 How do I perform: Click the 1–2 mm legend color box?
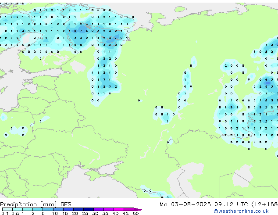point(28,209)
